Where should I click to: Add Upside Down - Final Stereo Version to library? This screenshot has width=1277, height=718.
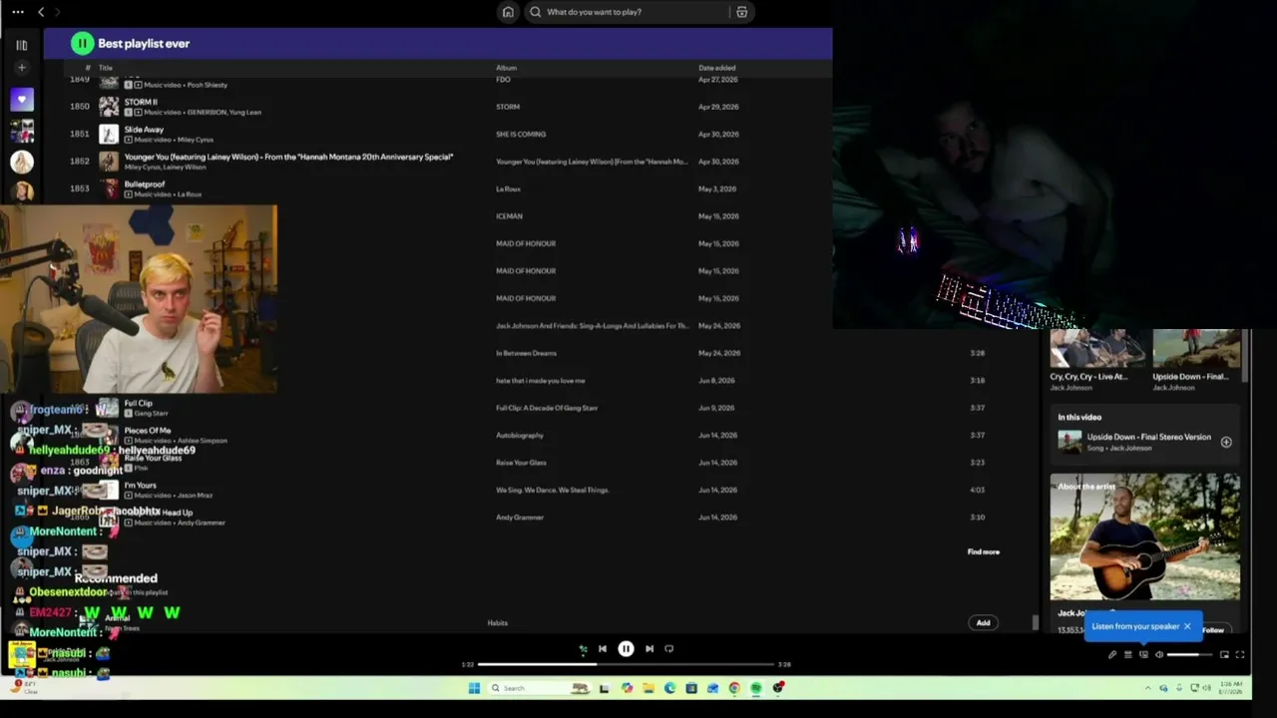point(1226,442)
